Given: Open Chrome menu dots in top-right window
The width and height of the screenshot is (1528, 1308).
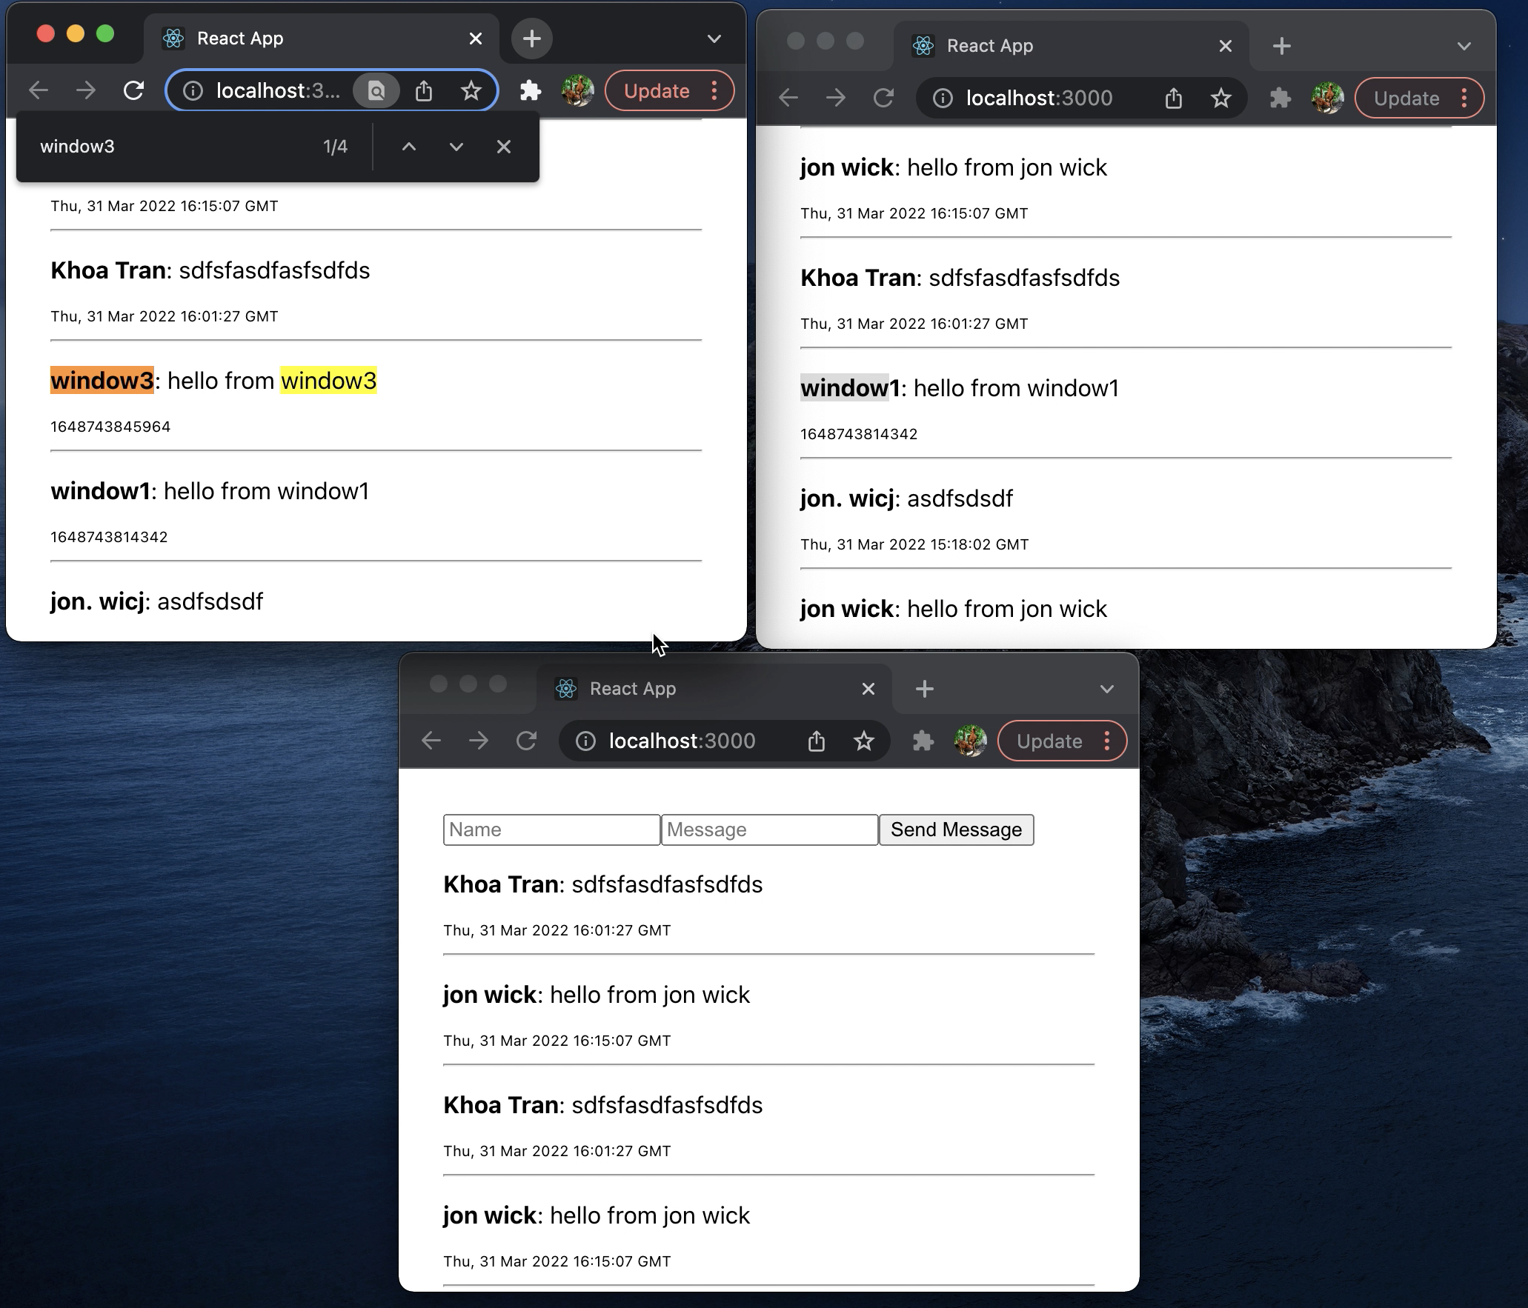Looking at the screenshot, I should tap(1464, 99).
